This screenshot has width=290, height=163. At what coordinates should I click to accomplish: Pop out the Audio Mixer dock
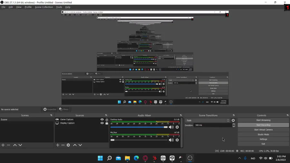click(181, 115)
